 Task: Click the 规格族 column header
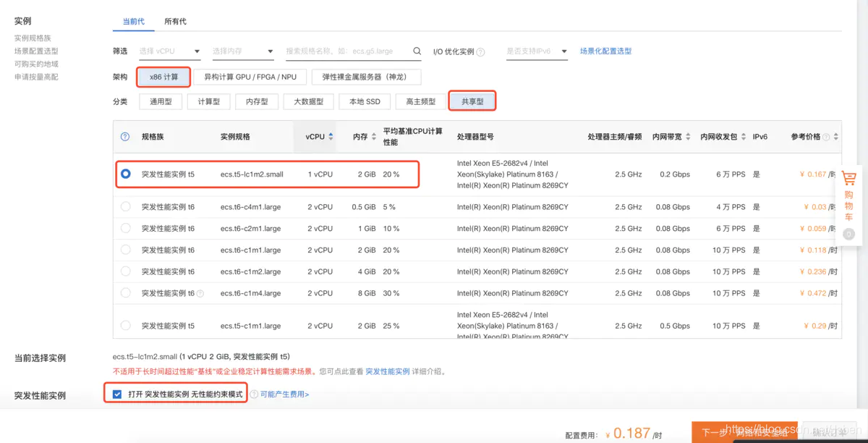pos(153,136)
